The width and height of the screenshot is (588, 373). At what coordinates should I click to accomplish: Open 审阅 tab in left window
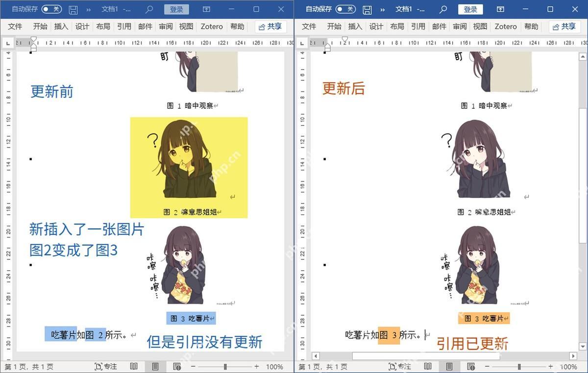pyautogui.click(x=166, y=26)
